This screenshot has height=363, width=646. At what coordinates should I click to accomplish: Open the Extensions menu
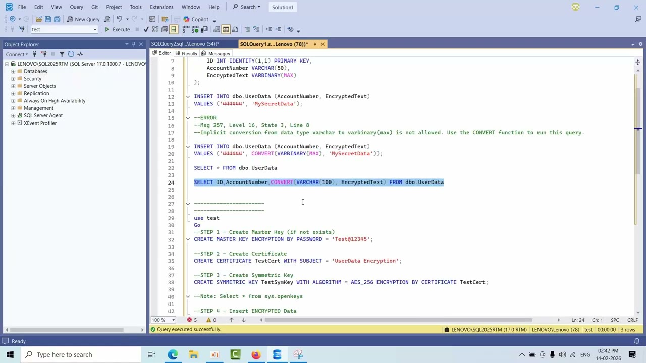(161, 7)
